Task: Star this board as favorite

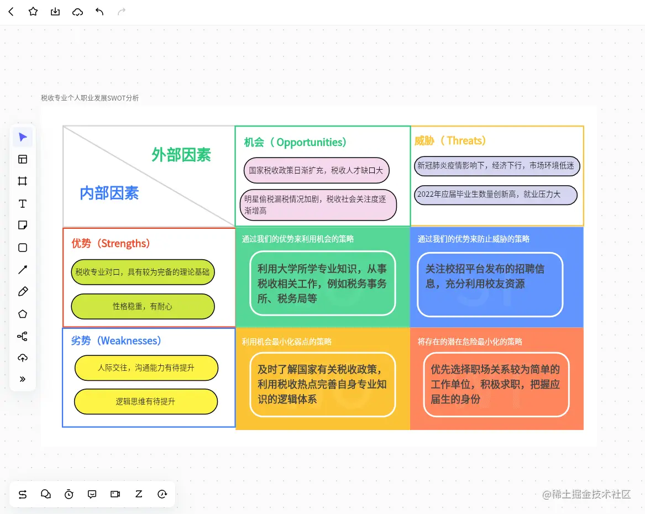Action: [33, 11]
